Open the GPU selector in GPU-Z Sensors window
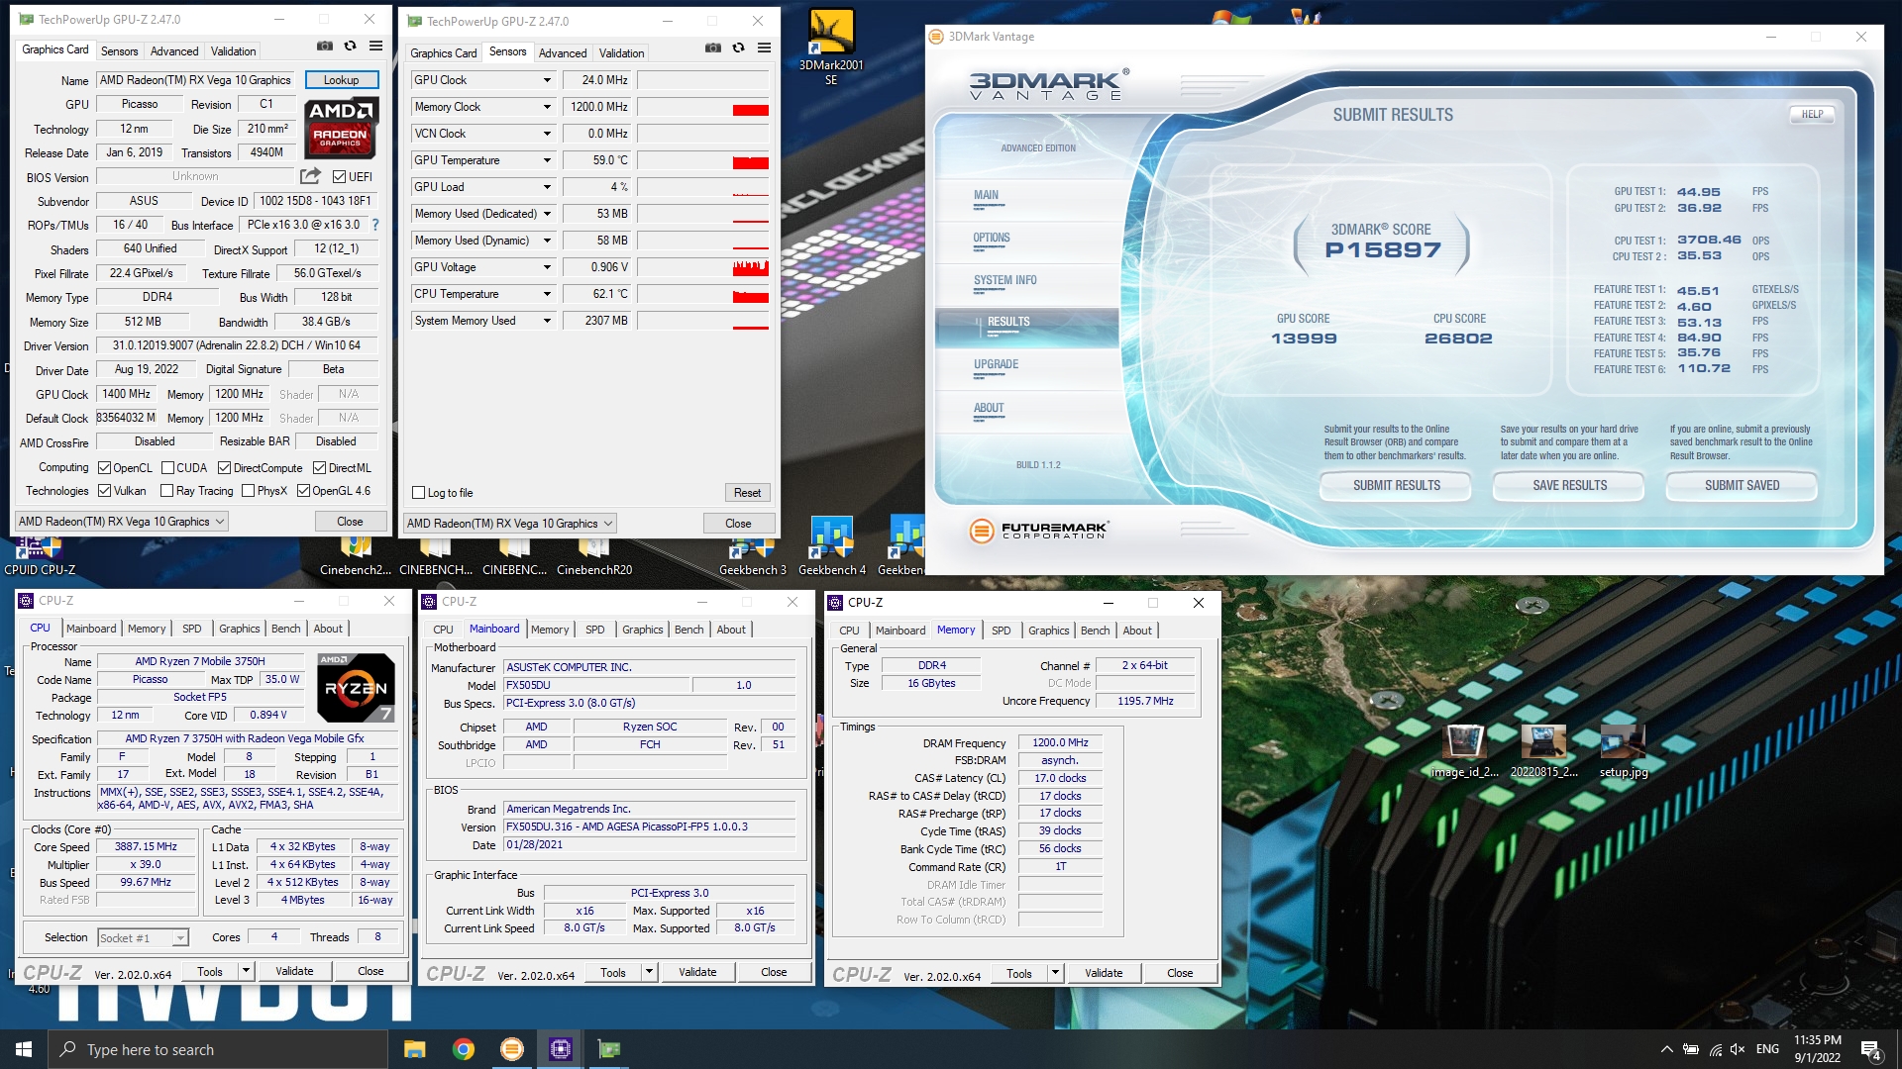1902x1069 pixels. pyautogui.click(x=509, y=524)
